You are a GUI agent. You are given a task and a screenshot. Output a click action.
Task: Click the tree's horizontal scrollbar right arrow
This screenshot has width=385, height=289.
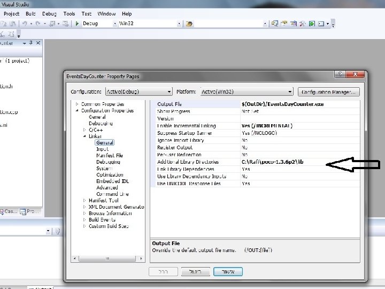pyautogui.click(x=141, y=258)
